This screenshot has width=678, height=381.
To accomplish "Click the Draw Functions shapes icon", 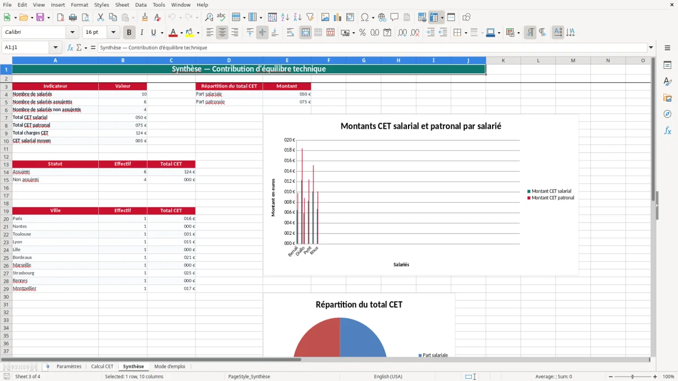I will pyautogui.click(x=467, y=17).
